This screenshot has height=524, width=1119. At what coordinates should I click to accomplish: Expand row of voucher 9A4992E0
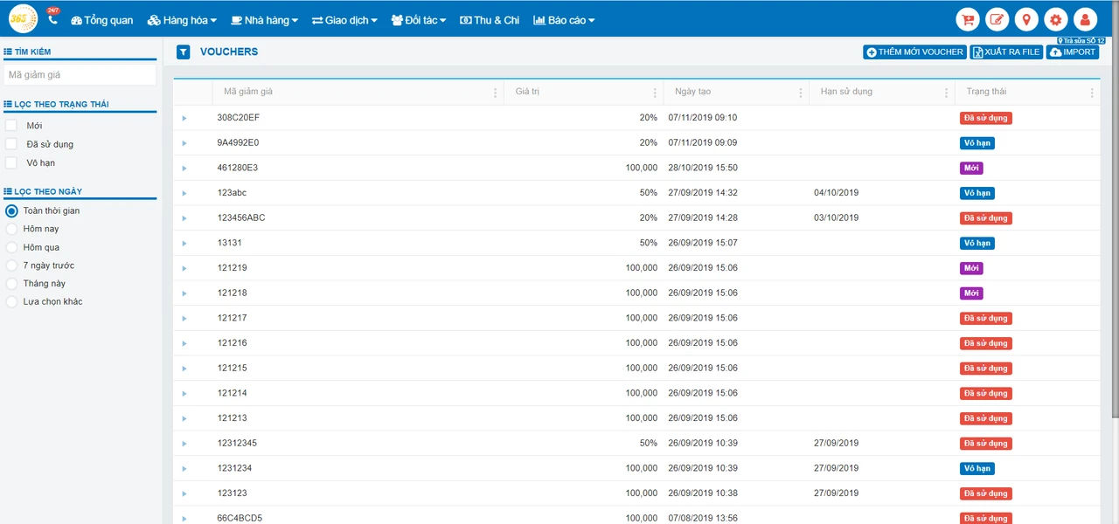point(184,143)
